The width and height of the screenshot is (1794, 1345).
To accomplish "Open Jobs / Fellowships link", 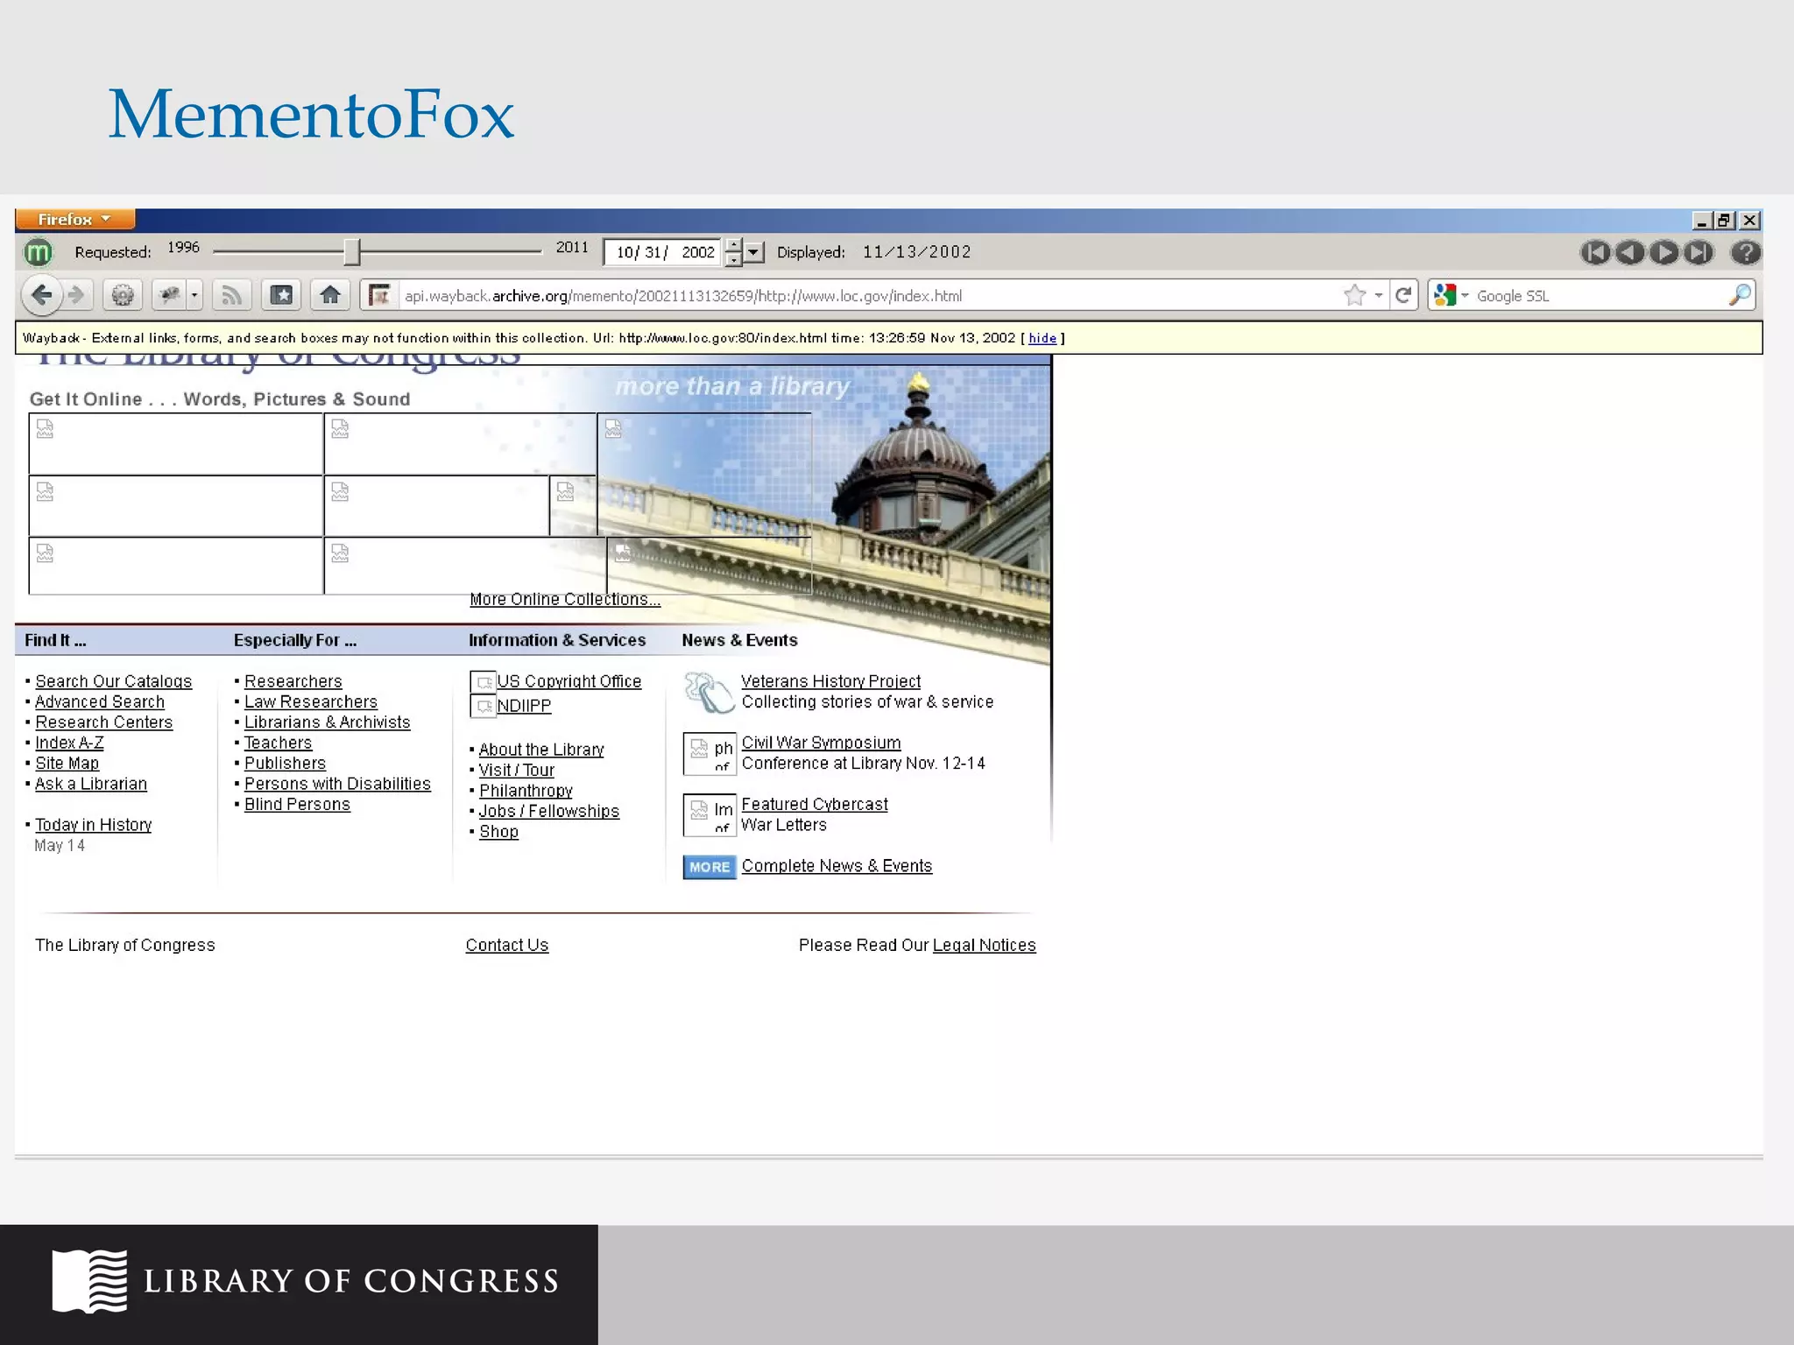I will (x=549, y=812).
